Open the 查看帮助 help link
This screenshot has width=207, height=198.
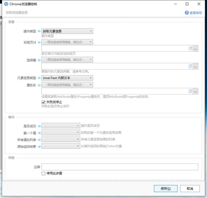[x=196, y=13]
